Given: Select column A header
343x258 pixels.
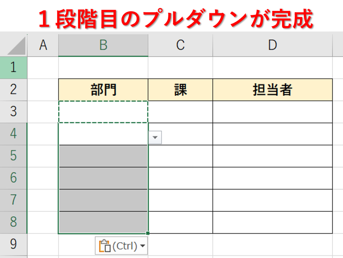Looking at the screenshot, I should click(x=43, y=45).
